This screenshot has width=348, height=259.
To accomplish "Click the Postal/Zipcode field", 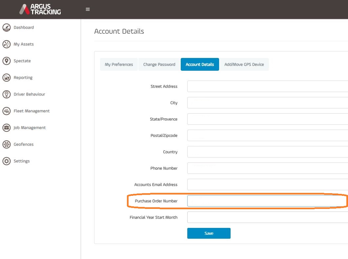I will (267, 135).
